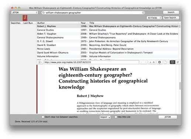Click status text 'Done. Received 125 of 234 total.'
The width and height of the screenshot is (191, 139).
point(31,122)
